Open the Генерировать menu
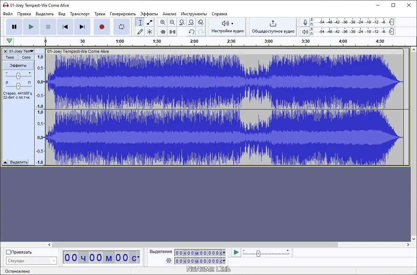Screen dimensions: 417x275 coord(123,14)
